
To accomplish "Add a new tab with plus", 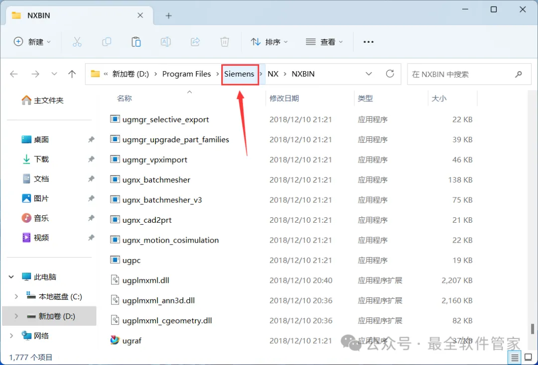I will (168, 15).
